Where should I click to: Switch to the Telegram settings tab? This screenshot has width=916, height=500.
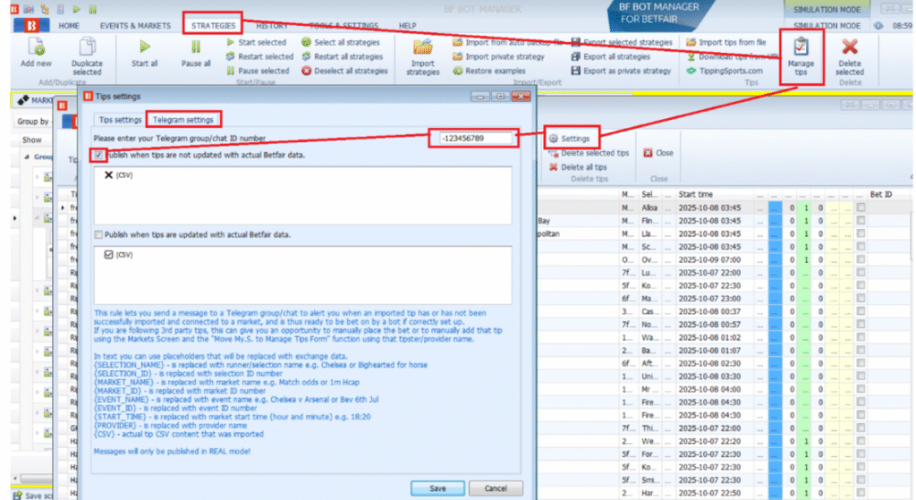coord(183,119)
